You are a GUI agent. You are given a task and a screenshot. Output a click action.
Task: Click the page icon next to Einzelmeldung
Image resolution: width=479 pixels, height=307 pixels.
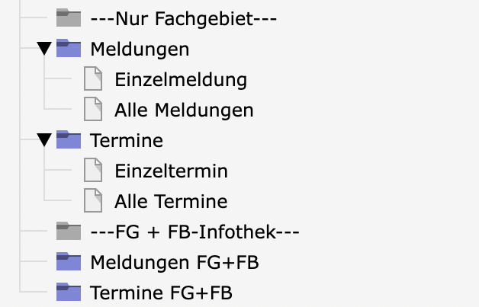93,79
